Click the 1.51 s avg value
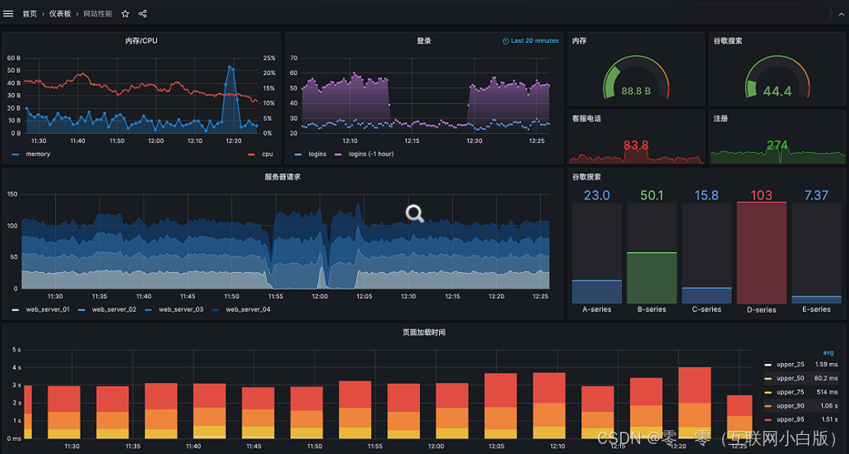The image size is (849, 454). [x=830, y=420]
